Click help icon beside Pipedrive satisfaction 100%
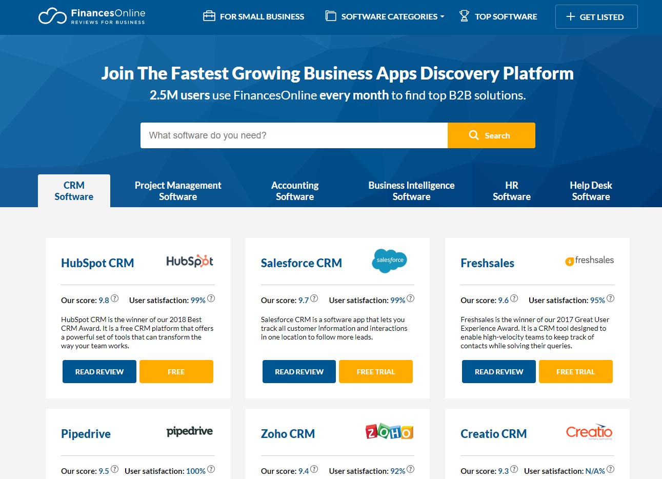Image resolution: width=662 pixels, height=479 pixels. [x=211, y=469]
